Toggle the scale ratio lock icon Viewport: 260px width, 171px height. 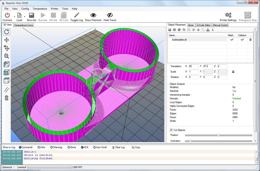pyautogui.click(x=233, y=72)
